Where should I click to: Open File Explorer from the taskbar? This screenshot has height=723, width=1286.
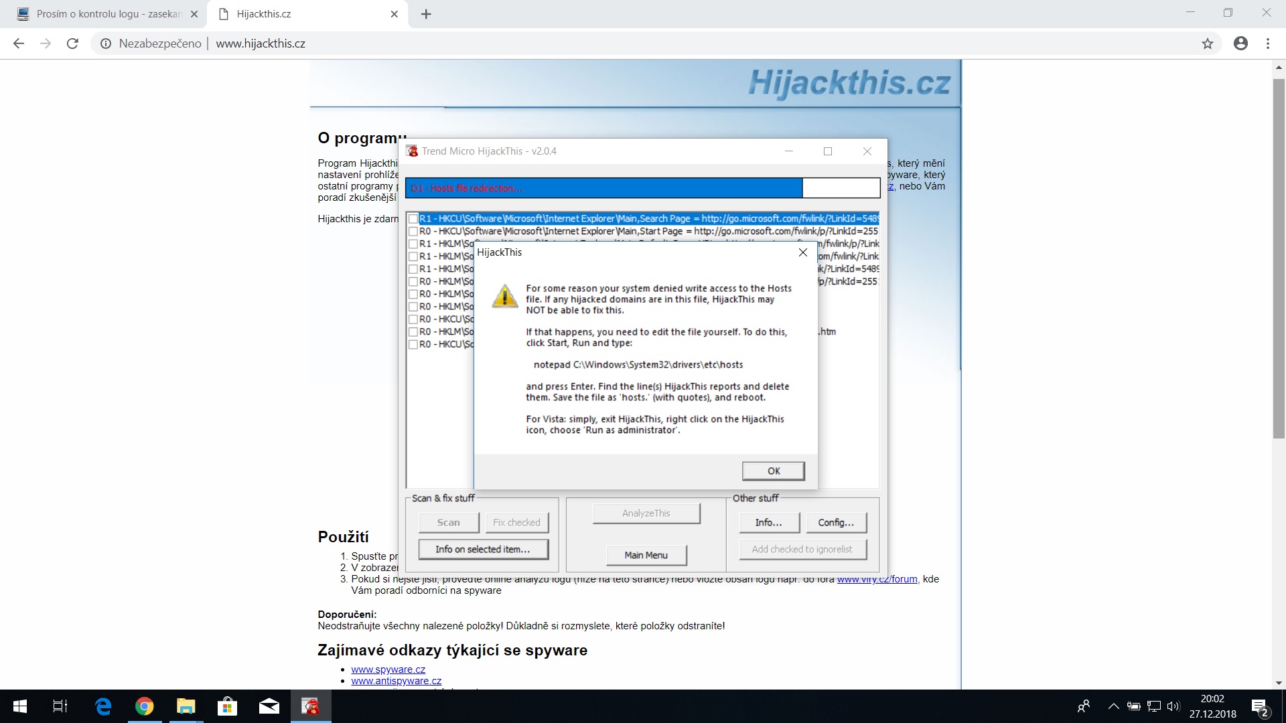[186, 706]
